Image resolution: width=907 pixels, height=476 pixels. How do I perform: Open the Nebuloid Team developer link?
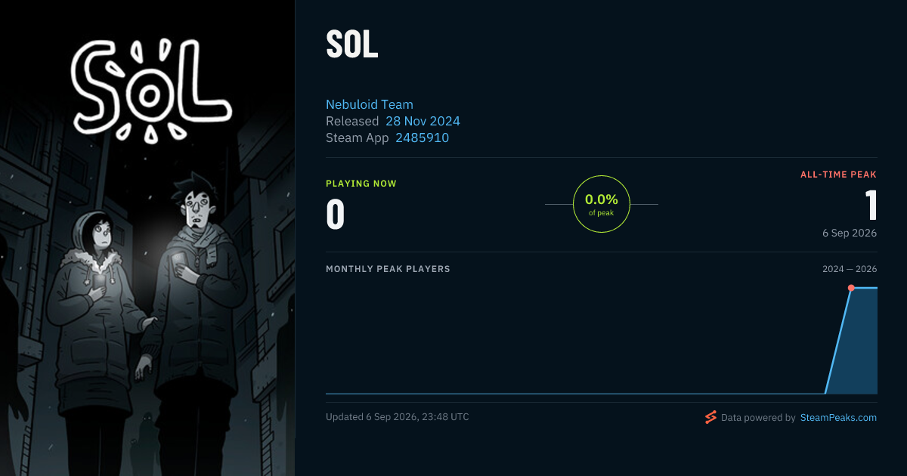370,104
